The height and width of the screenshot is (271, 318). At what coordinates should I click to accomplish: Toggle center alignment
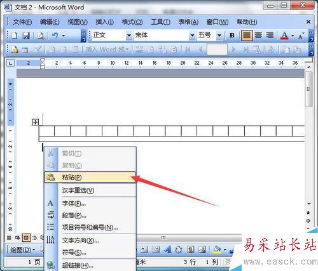pyautogui.click(x=258, y=36)
